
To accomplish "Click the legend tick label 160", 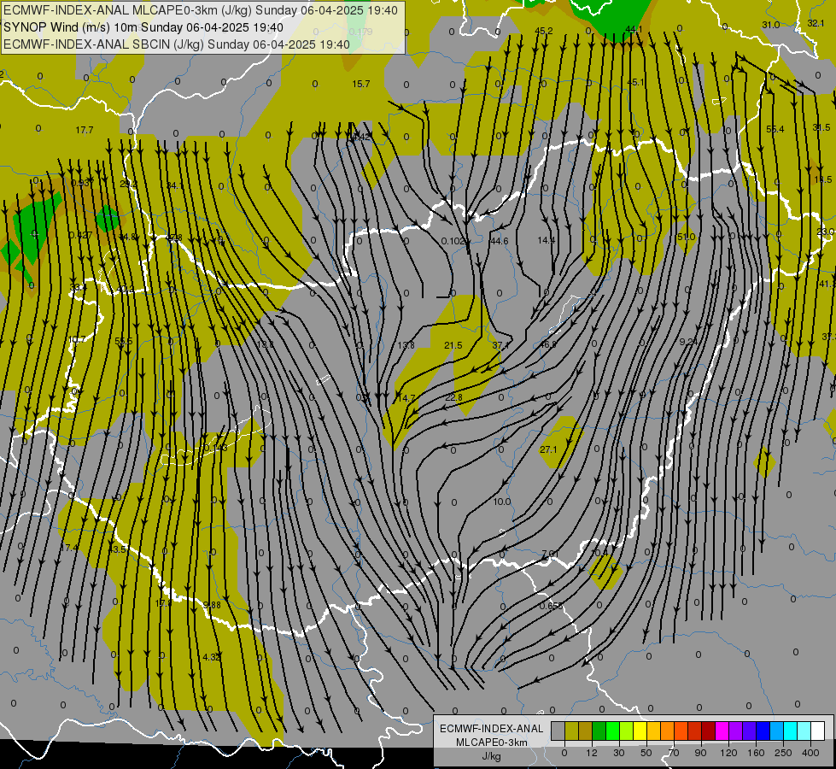I will click(756, 753).
